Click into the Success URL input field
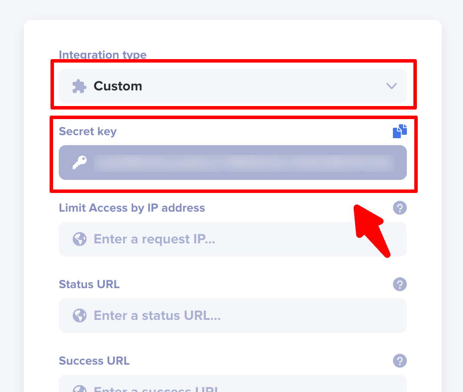 [244, 386]
